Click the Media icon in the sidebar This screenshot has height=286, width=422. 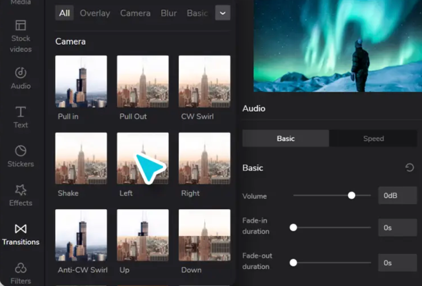point(20,2)
